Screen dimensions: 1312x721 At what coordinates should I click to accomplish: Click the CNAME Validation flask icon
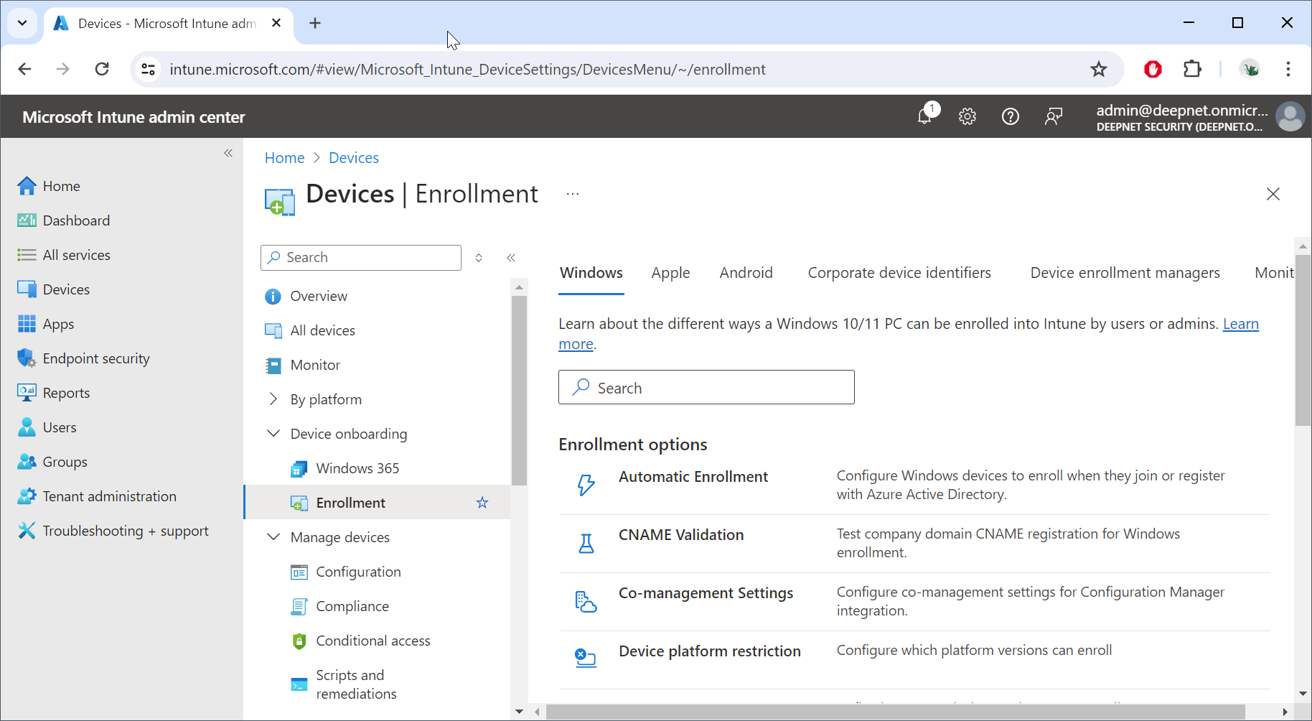pyautogui.click(x=586, y=544)
